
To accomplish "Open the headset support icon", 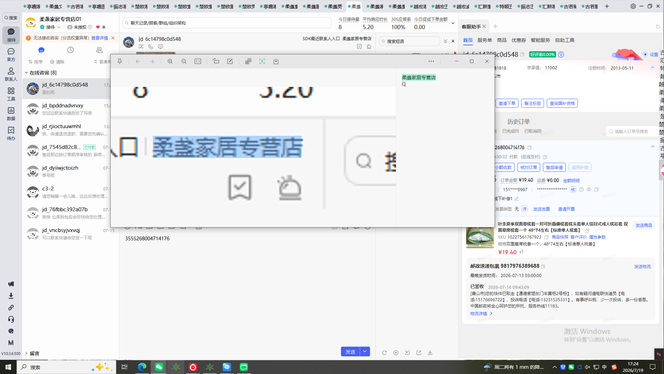I will pyautogui.click(x=11, y=319).
